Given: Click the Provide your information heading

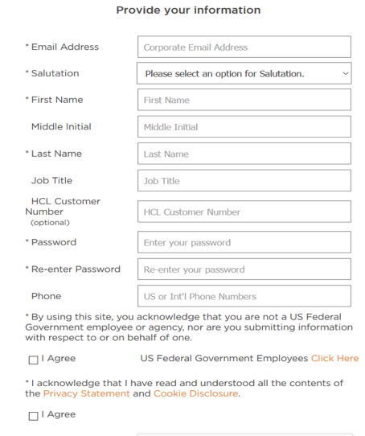Looking at the screenshot, I should pyautogui.click(x=188, y=10).
